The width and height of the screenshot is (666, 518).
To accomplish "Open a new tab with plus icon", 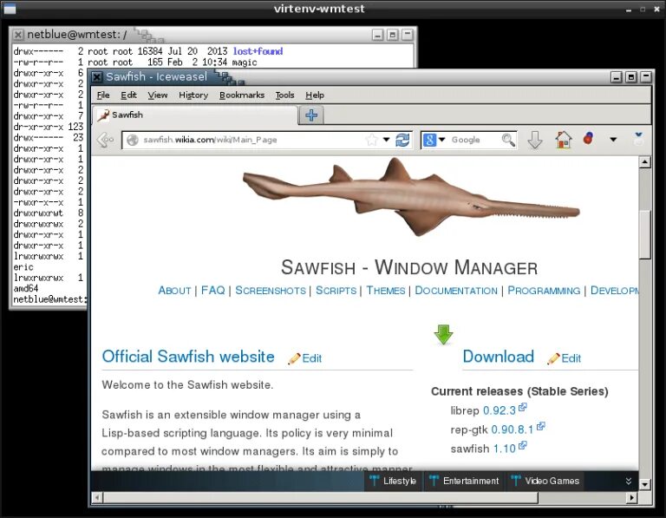I will [x=311, y=115].
